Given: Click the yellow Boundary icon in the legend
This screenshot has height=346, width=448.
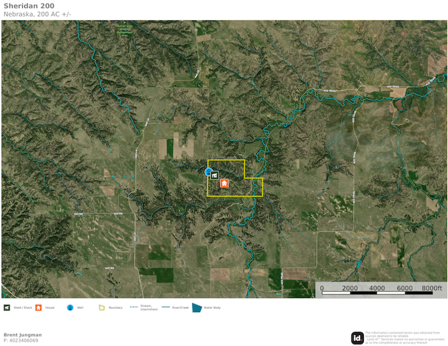Looking at the screenshot, I should pyautogui.click(x=101, y=307).
